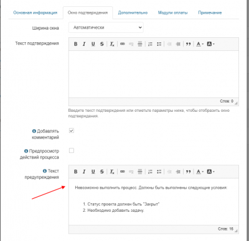Open text color picker in confirmation editor

pyautogui.click(x=200, y=44)
